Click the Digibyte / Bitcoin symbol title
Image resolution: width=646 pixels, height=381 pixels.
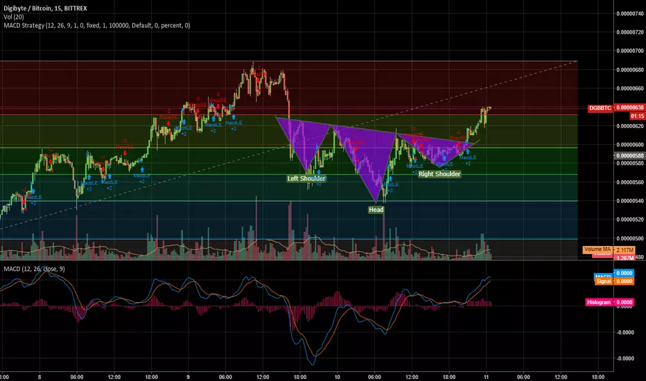pos(45,8)
